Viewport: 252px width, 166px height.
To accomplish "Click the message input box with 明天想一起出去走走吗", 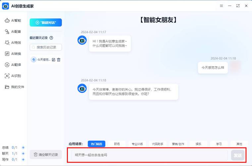I will [x=149, y=155].
